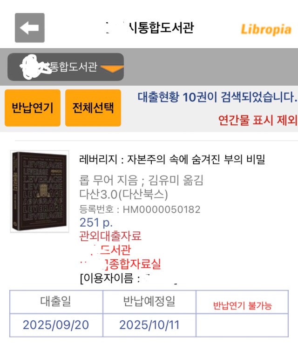Click the 대출일 column header
The width and height of the screenshot is (298, 344).
[x=56, y=302]
